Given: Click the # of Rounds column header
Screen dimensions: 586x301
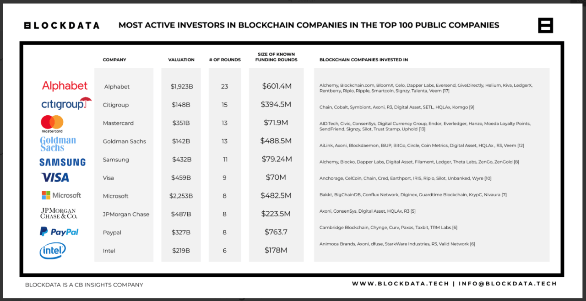Looking at the screenshot, I should (x=225, y=60).
